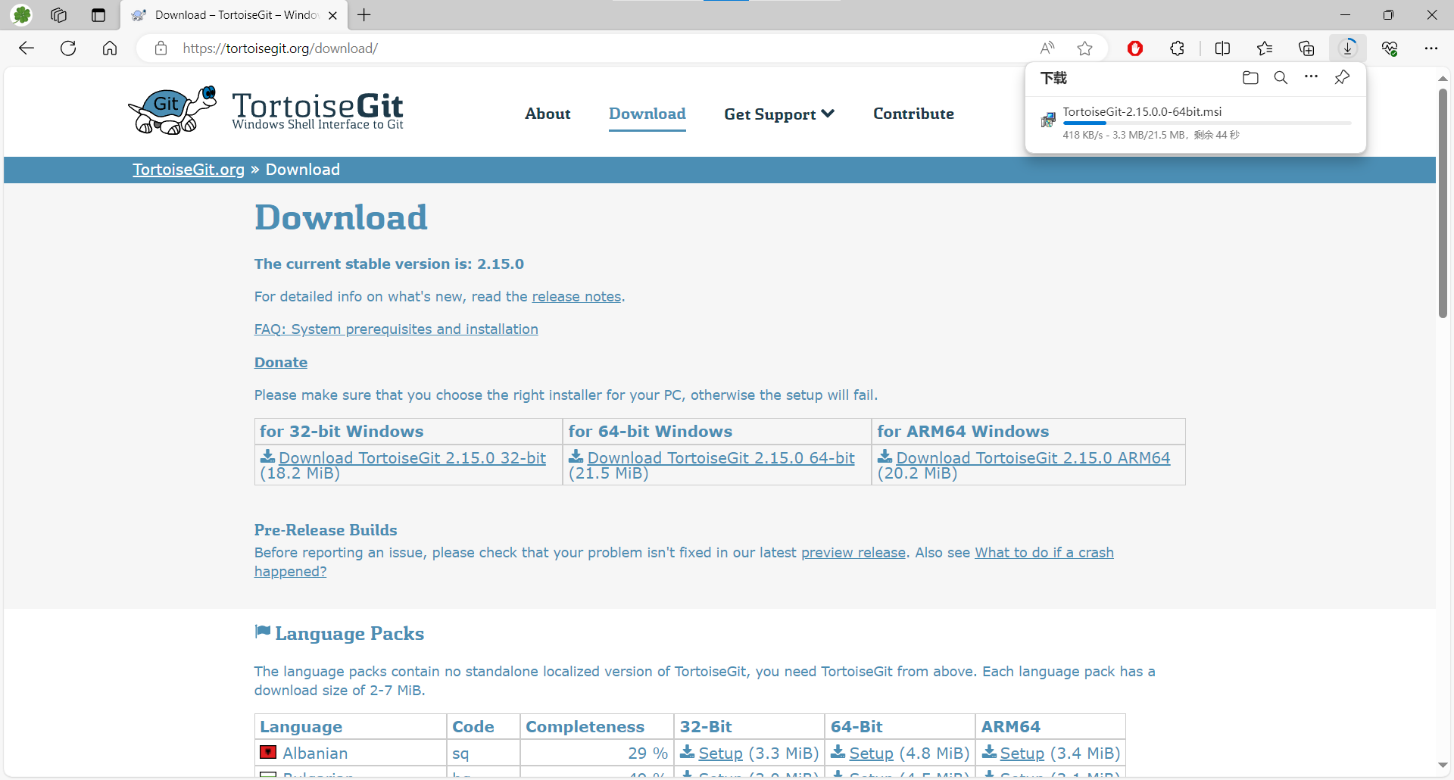Open browser Settings and more menu

[x=1431, y=48]
